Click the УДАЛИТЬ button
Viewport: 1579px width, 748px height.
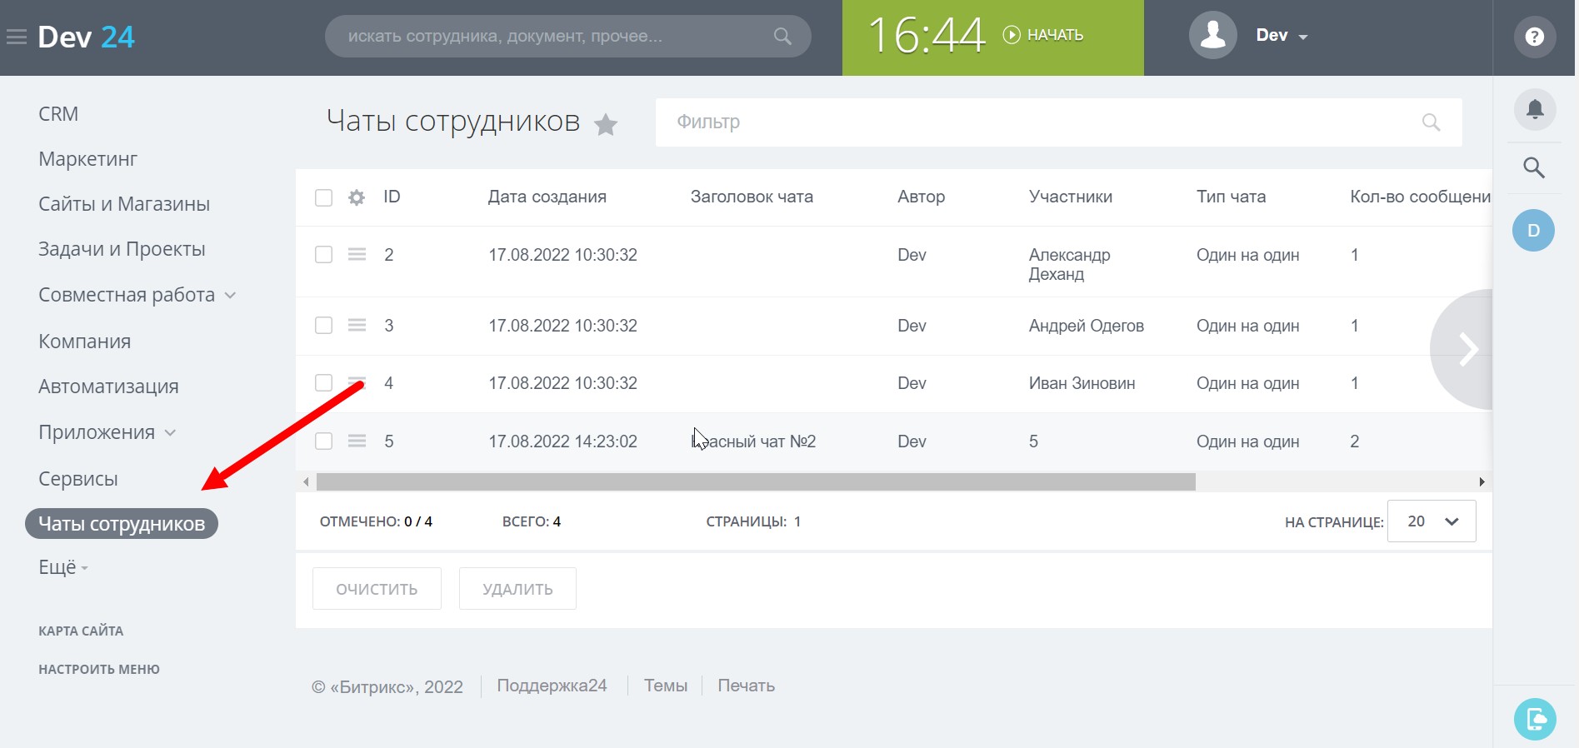(x=517, y=589)
